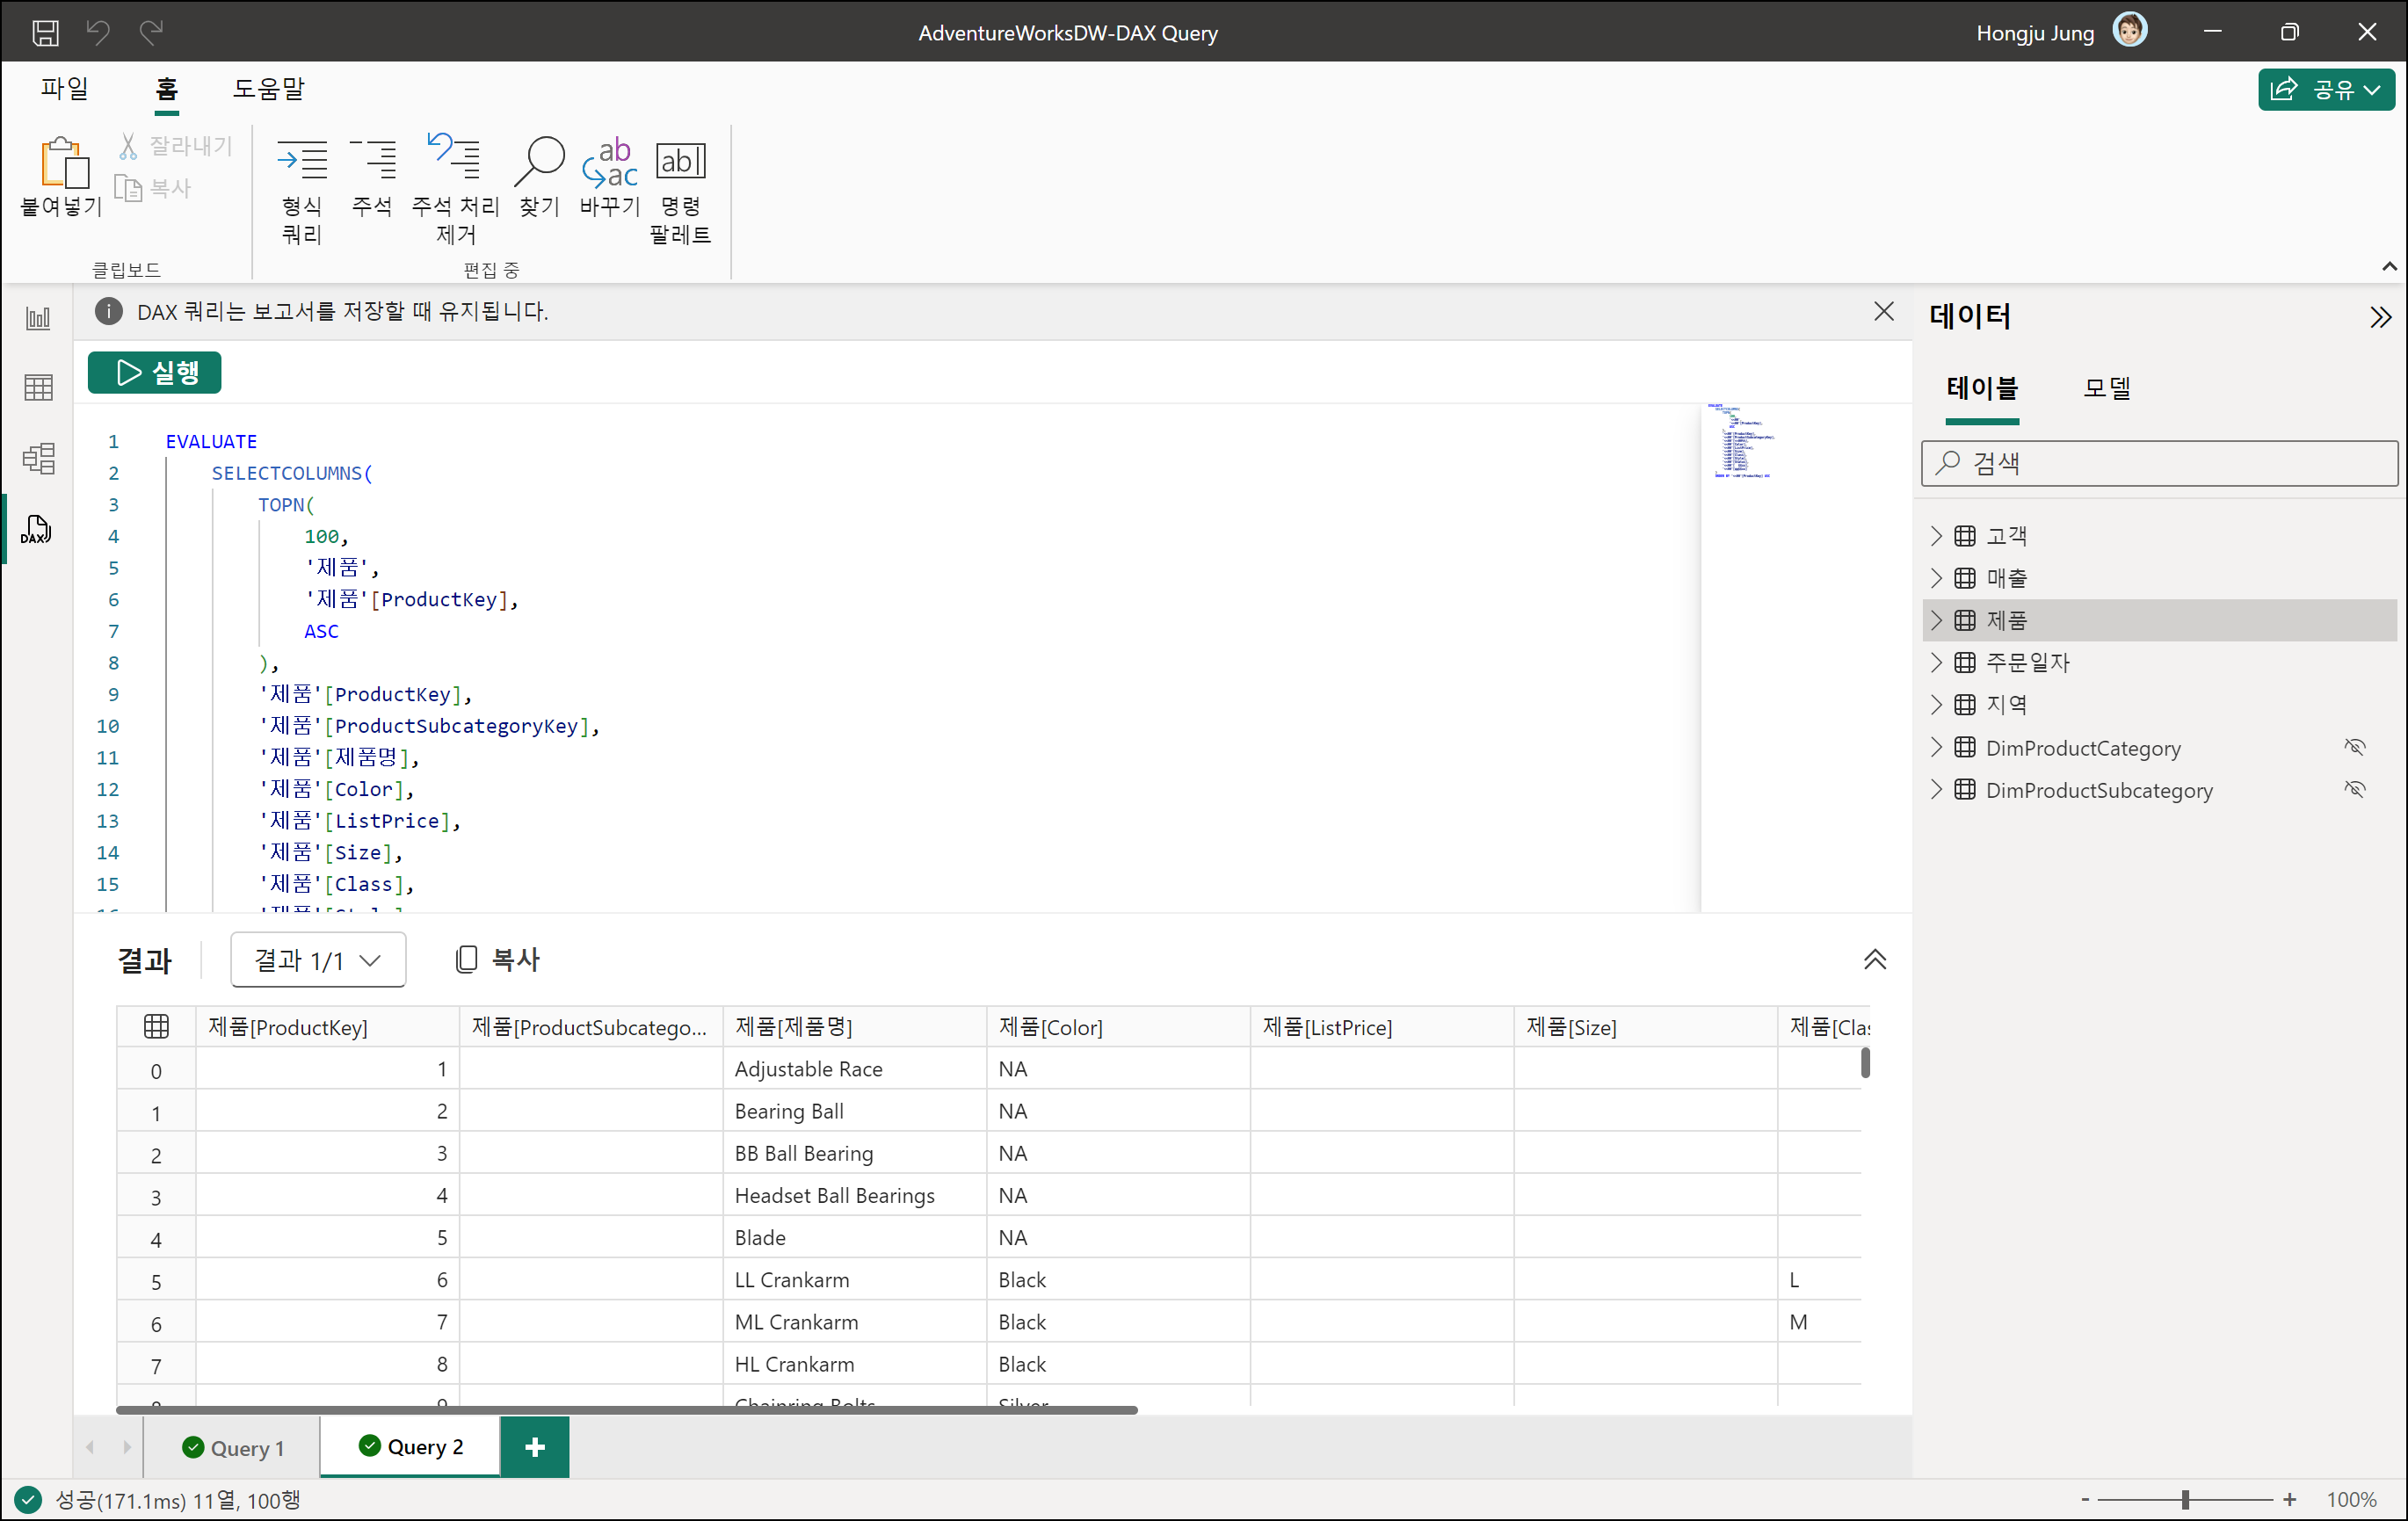Open the 결과 1/1 results dropdown
This screenshot has width=2408, height=1521.
click(x=318, y=960)
